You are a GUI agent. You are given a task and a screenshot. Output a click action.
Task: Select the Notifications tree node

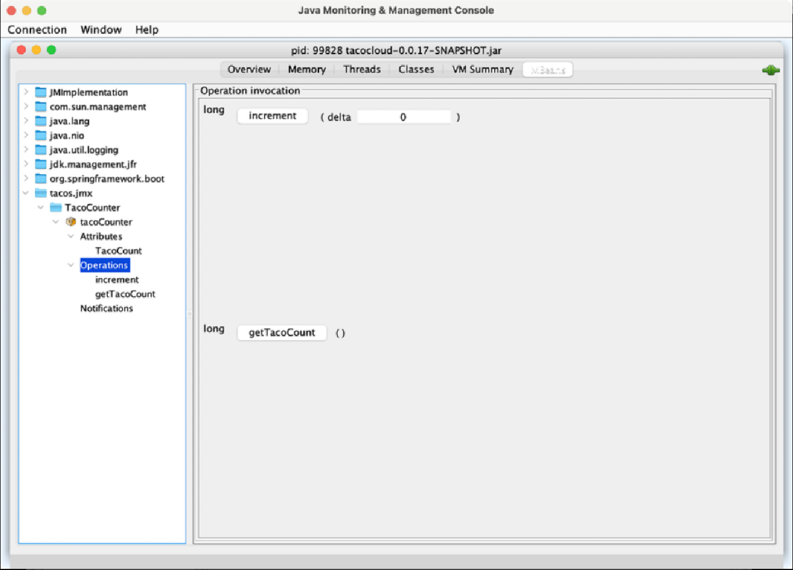point(107,308)
